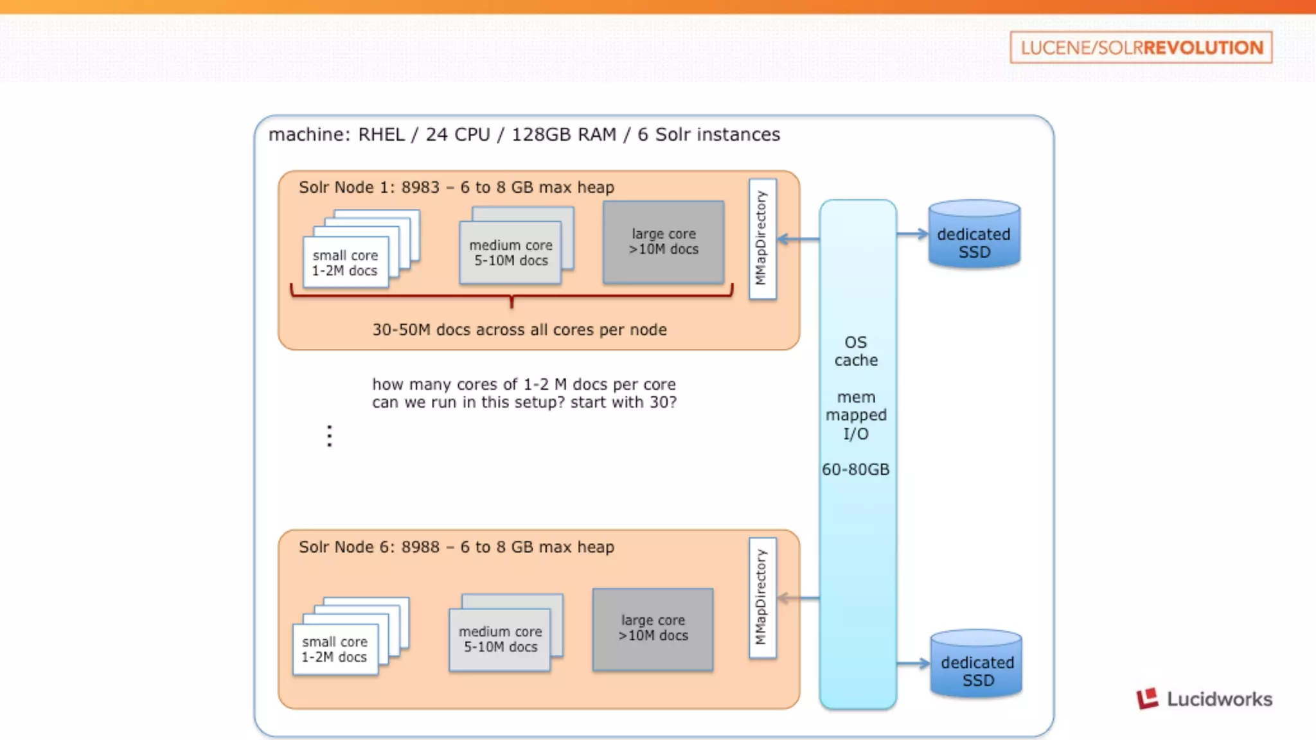
Task: Click Node 1 medium core 5-10M docs box
Action: [x=511, y=252]
